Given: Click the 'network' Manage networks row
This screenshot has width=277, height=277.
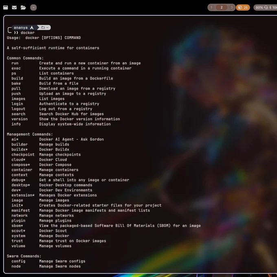Looking at the screenshot, I should click(43, 215).
